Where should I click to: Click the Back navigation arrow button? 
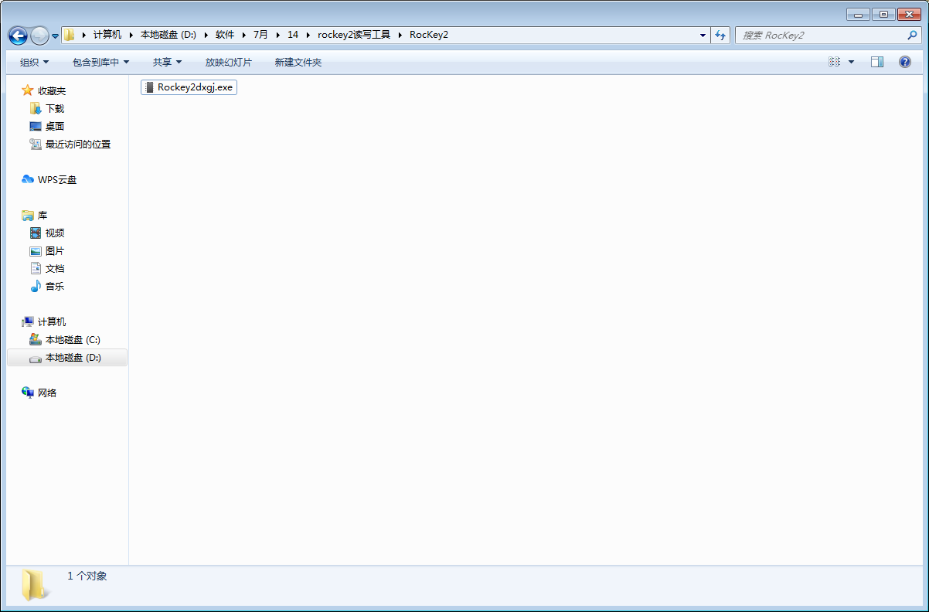(18, 36)
